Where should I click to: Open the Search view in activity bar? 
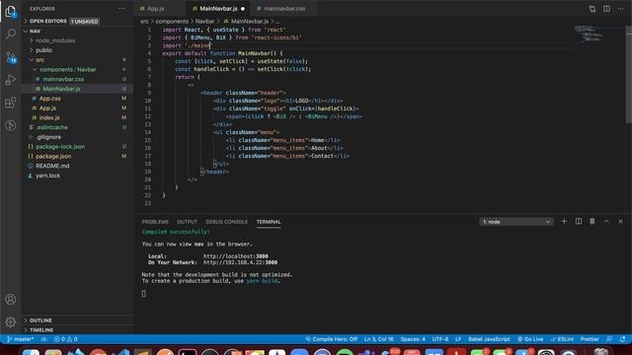11,34
